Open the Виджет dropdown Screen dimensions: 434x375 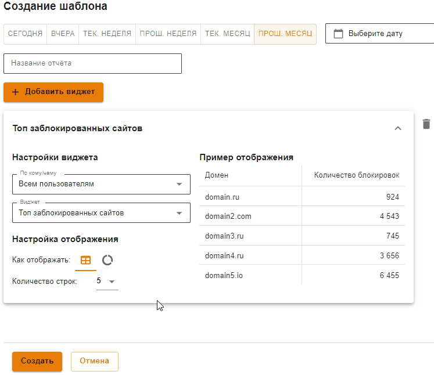click(101, 213)
